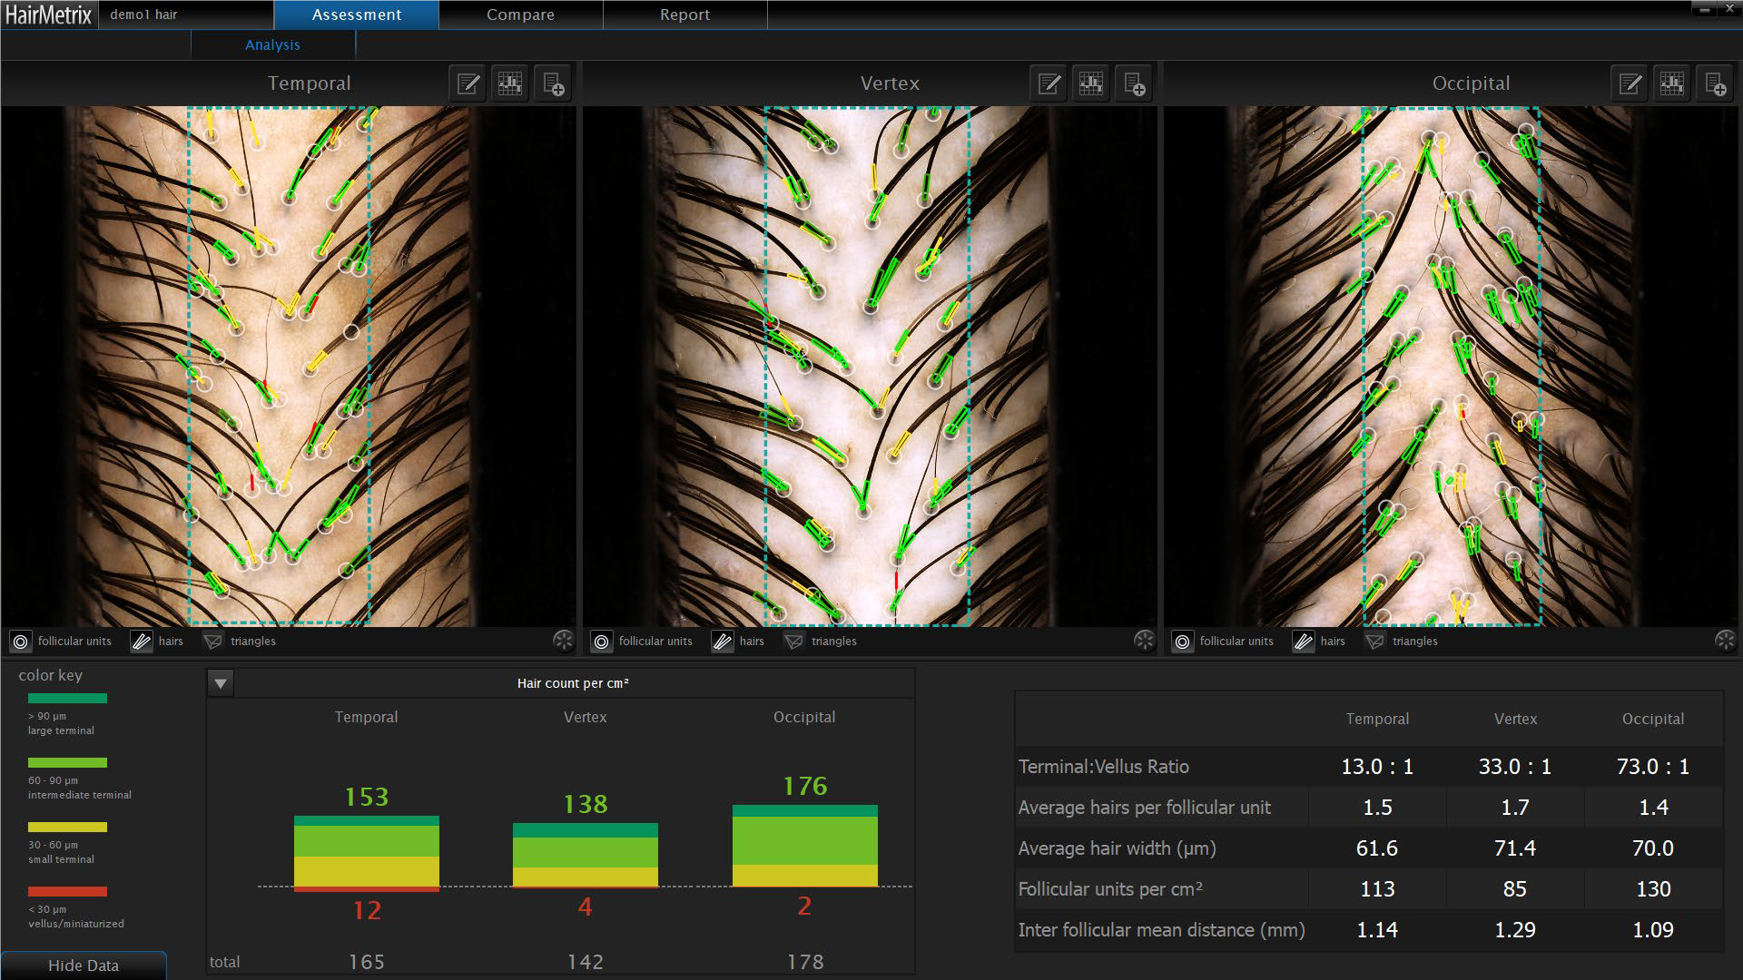Image resolution: width=1743 pixels, height=980 pixels.
Task: Open the edit notes icon for Temporal
Action: (468, 84)
